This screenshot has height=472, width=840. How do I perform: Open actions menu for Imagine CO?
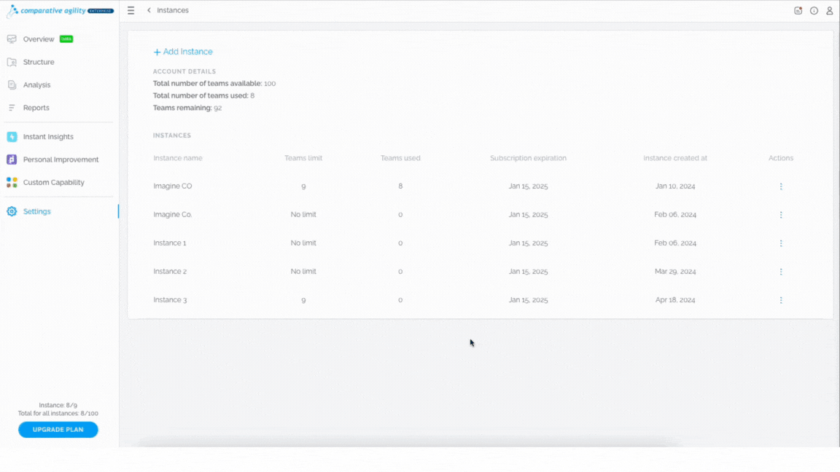pos(780,186)
